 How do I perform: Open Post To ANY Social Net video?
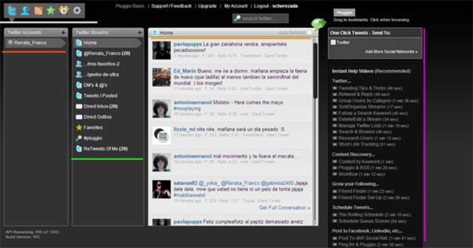tap(377, 238)
